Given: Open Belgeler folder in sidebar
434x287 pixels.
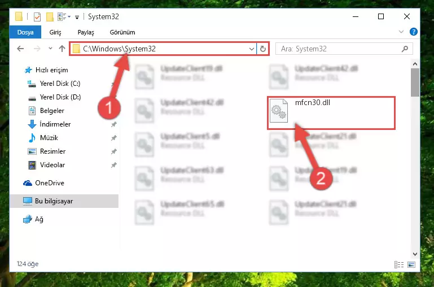Looking at the screenshot, I should (52, 111).
